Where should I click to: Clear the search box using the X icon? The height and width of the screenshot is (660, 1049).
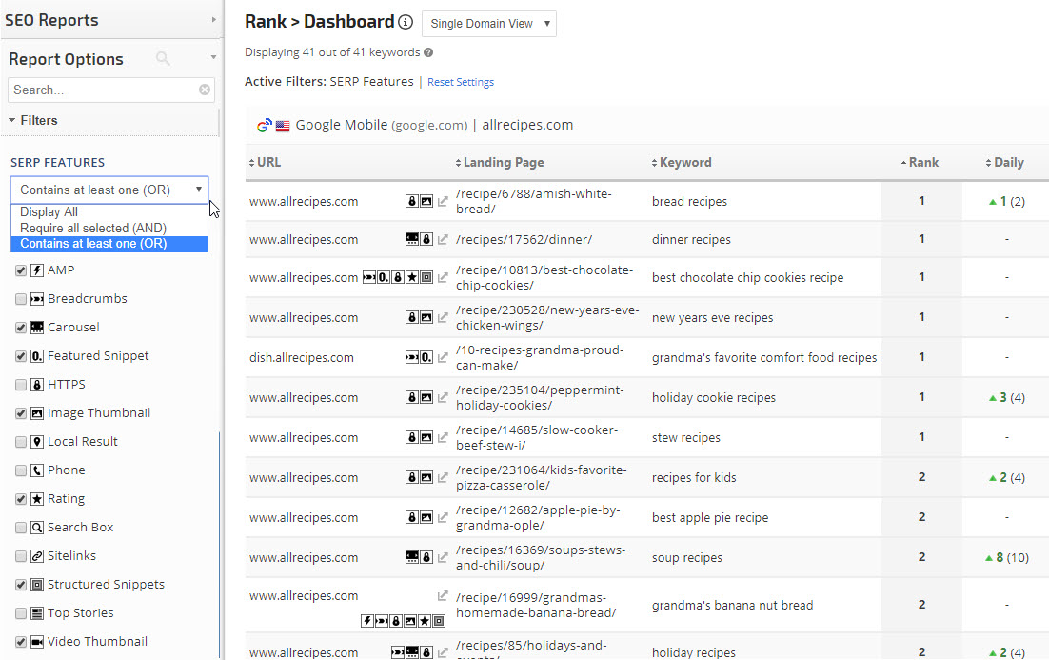pos(205,90)
